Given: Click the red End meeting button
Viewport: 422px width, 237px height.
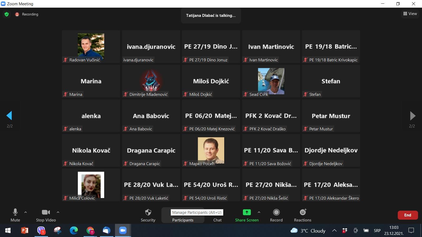Looking at the screenshot, I should 407,215.
